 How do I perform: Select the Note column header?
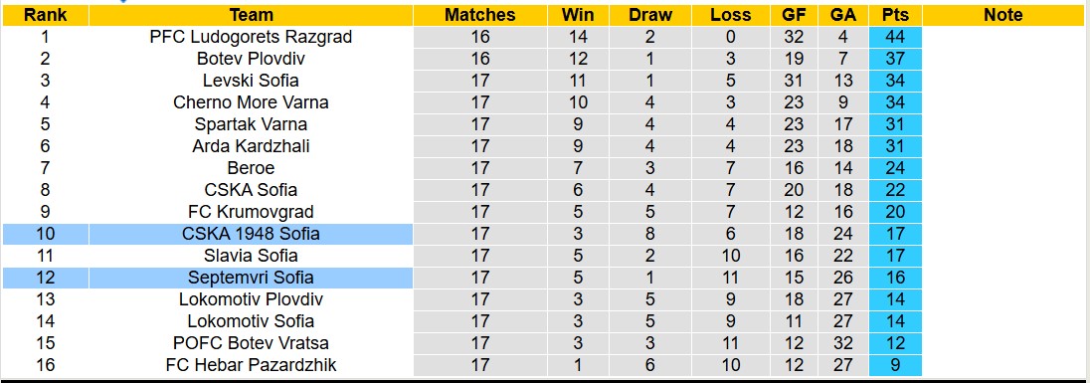[x=1003, y=15]
